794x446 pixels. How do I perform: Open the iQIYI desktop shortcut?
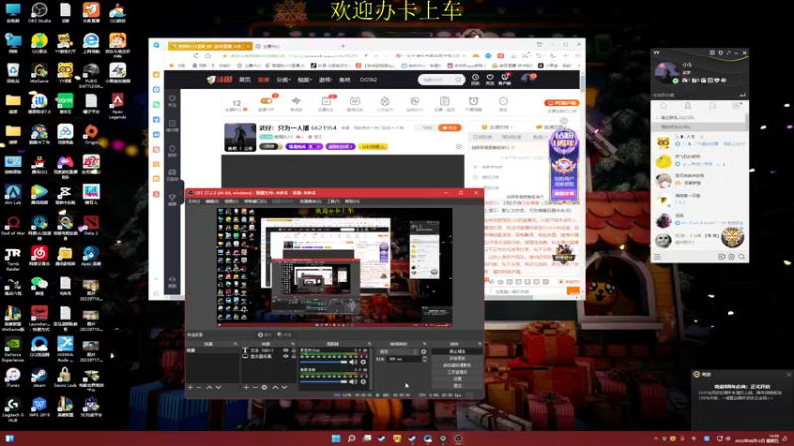pos(65,104)
